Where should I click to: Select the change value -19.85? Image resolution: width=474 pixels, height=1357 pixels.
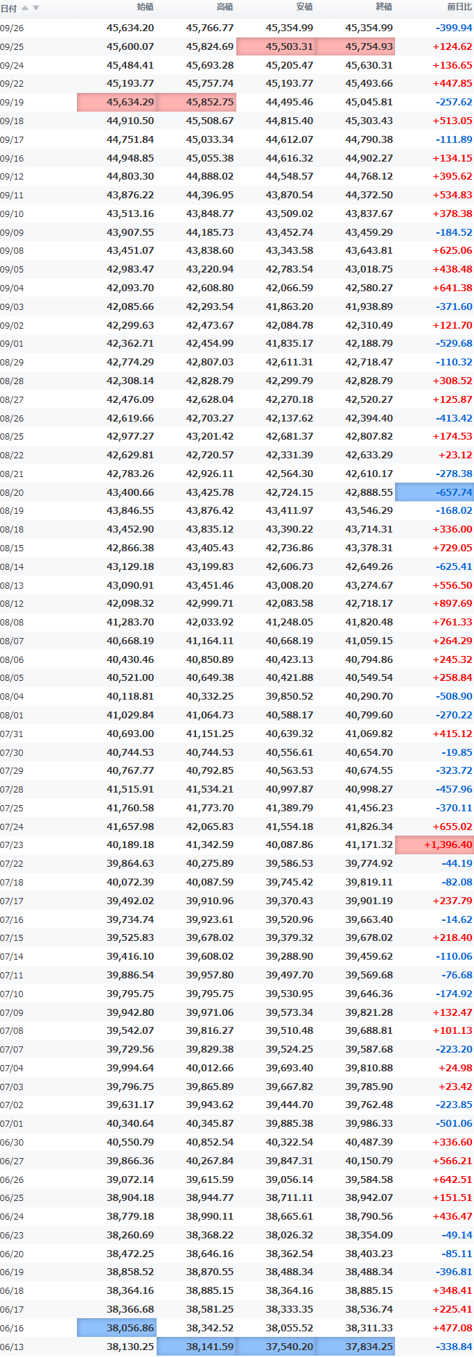coord(457,752)
